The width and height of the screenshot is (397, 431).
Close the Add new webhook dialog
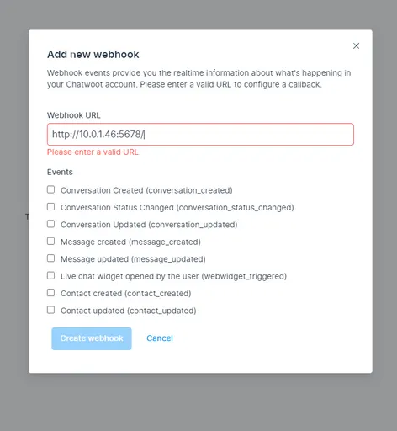(356, 45)
